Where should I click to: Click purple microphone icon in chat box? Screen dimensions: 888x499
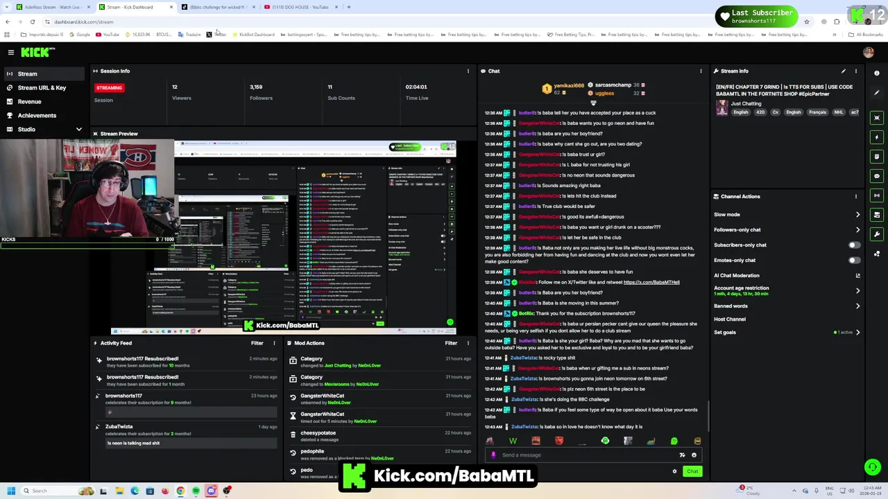click(493, 455)
